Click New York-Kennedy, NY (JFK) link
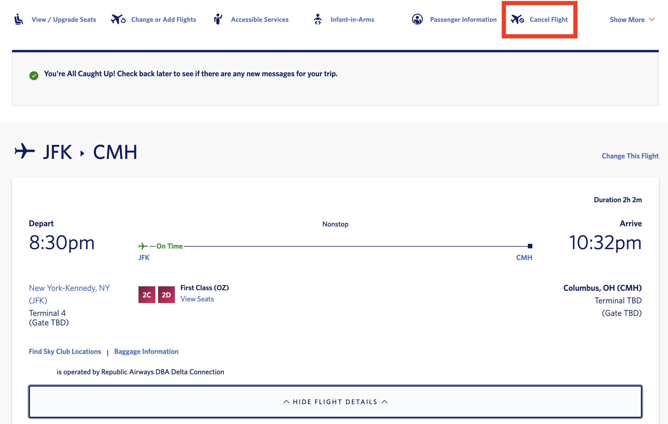 (x=69, y=294)
